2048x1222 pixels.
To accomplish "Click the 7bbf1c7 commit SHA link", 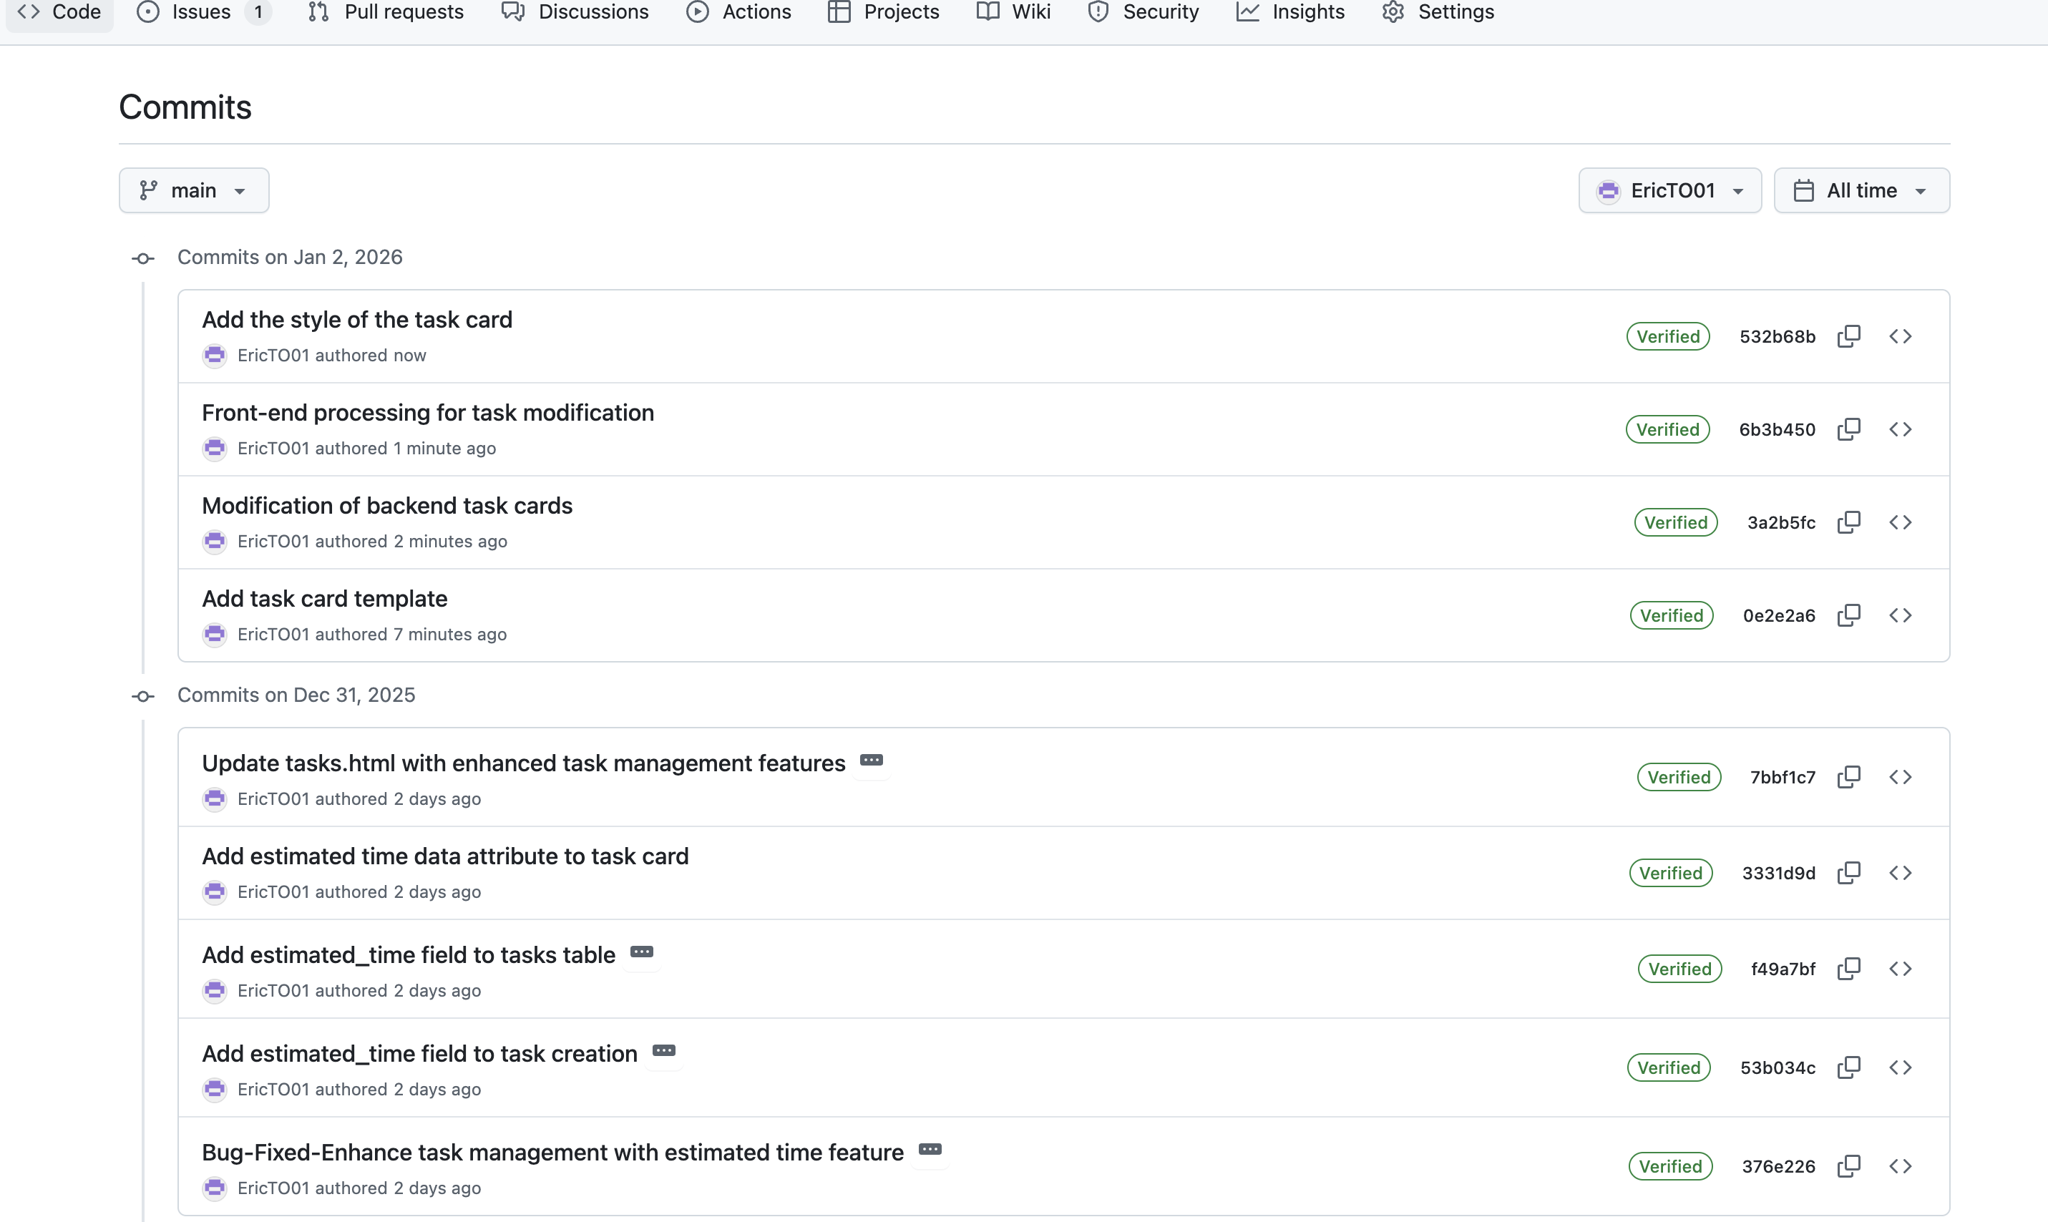I will click(1783, 776).
